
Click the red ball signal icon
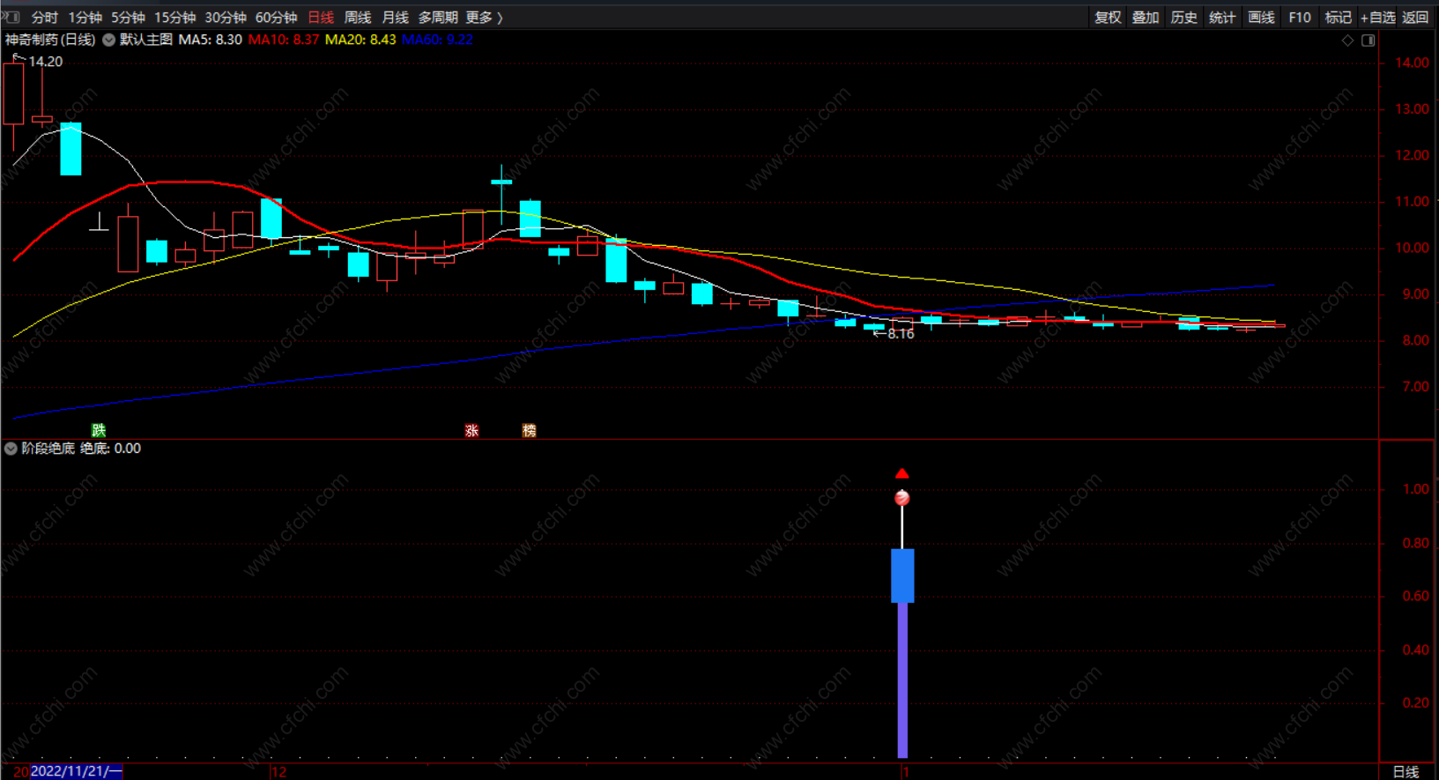click(x=901, y=498)
